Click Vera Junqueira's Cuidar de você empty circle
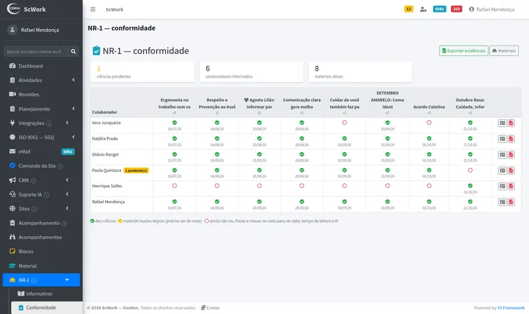The height and width of the screenshot is (314, 529). pyautogui.click(x=345, y=123)
